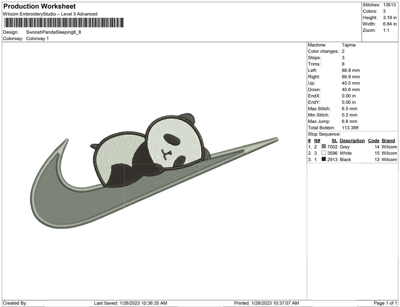400x307 pixels.
Task: Click the 'Stop Sequence:' heading
Action: [324, 134]
